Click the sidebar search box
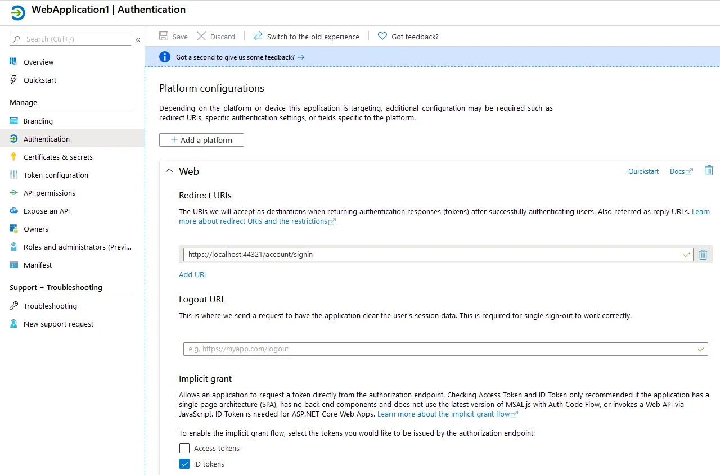This screenshot has height=475, width=720. click(x=70, y=39)
